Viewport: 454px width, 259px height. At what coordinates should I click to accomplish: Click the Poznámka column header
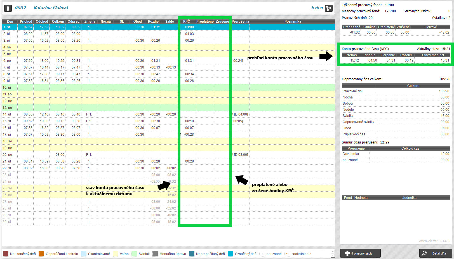tap(293, 22)
